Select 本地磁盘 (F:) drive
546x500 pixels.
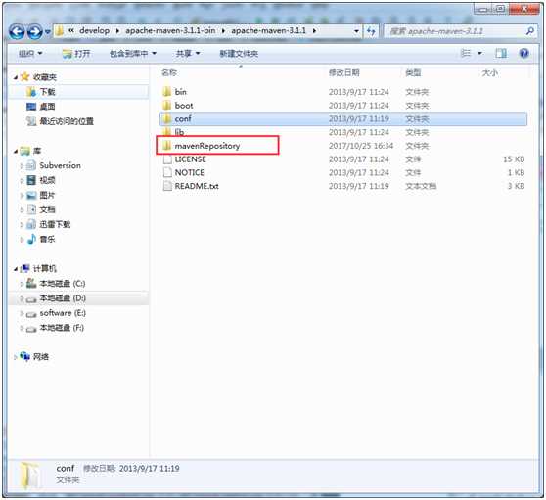coord(62,328)
